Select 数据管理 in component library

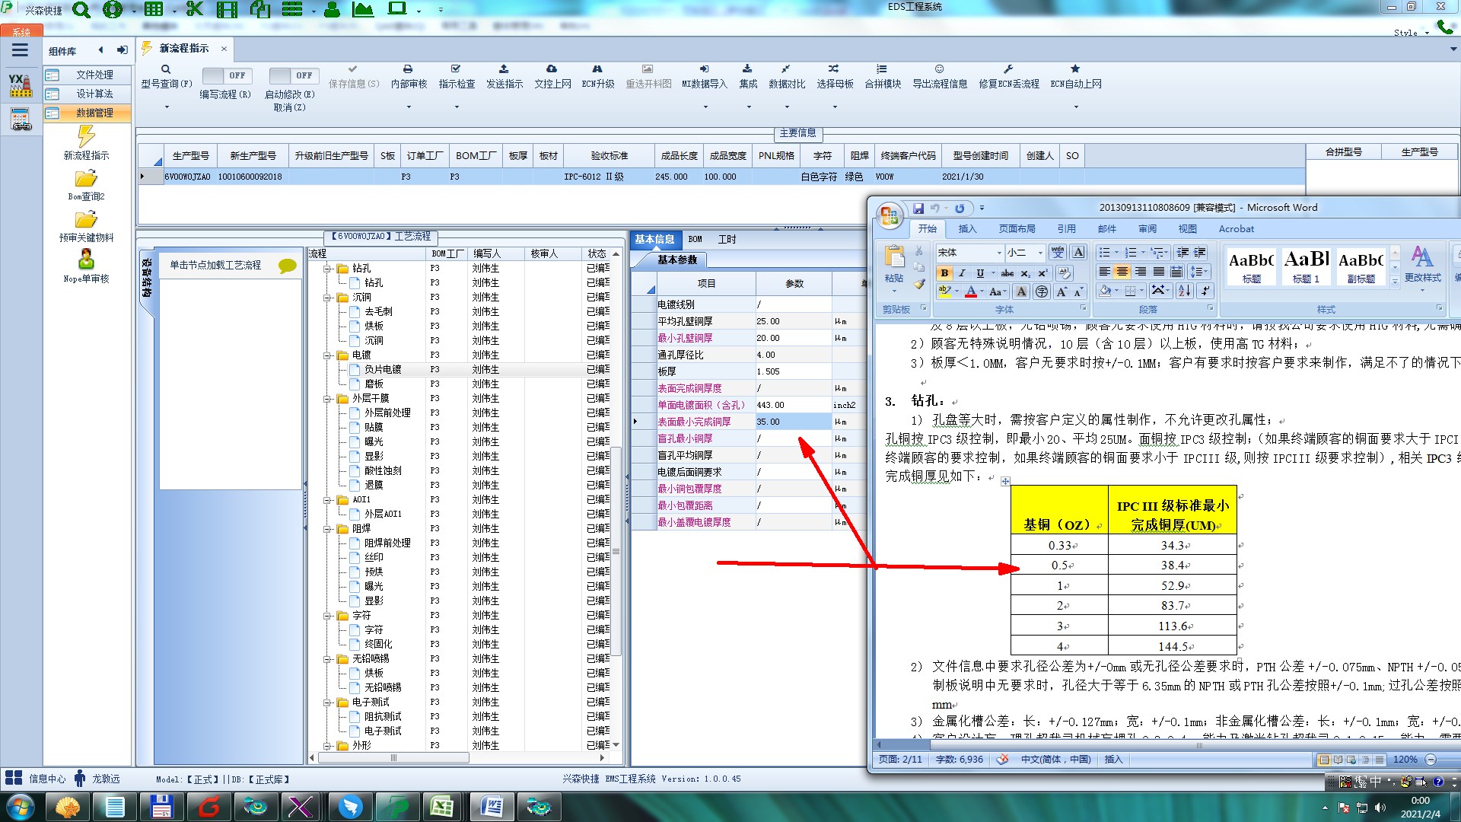click(87, 113)
